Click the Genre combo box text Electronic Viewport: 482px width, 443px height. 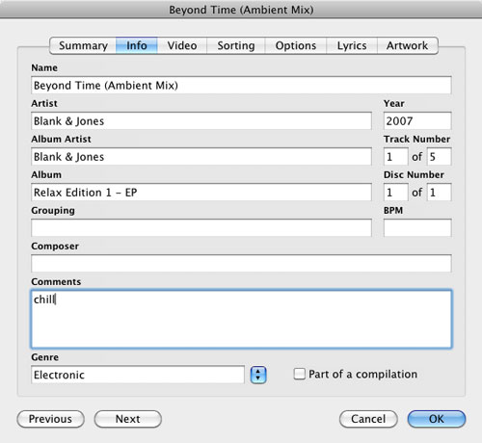click(x=138, y=375)
